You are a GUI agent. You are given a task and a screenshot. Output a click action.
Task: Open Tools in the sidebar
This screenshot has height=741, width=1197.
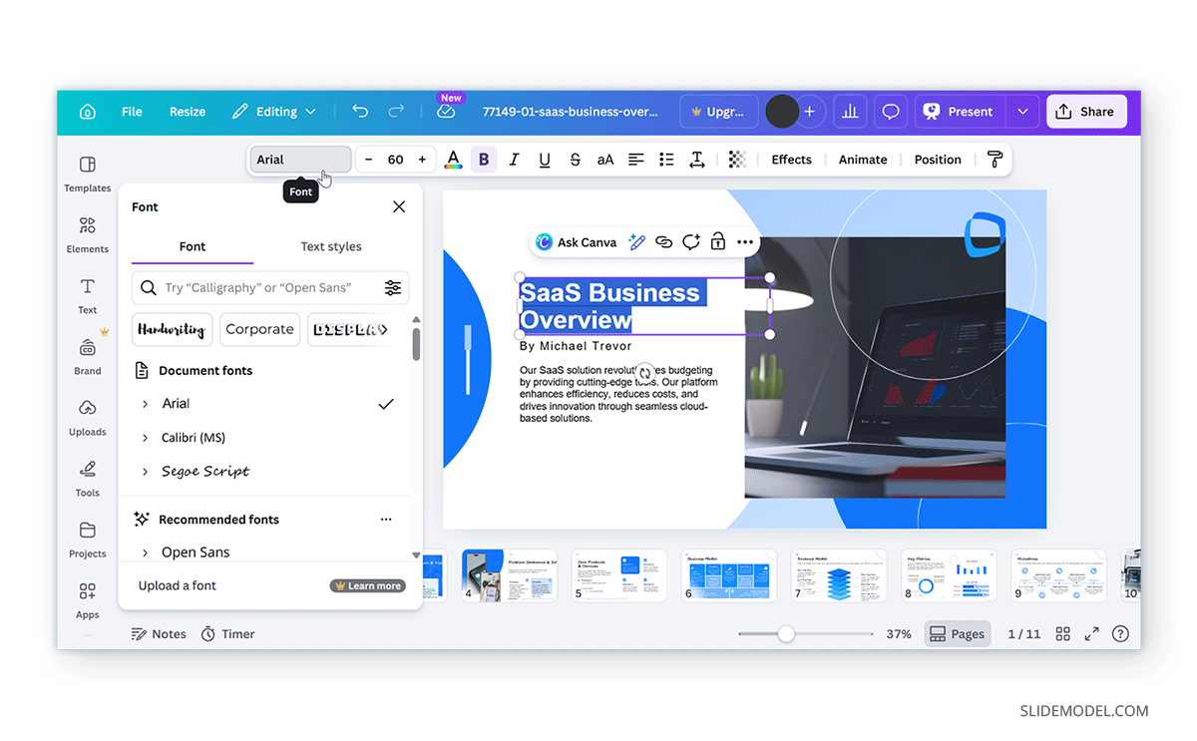tap(88, 478)
